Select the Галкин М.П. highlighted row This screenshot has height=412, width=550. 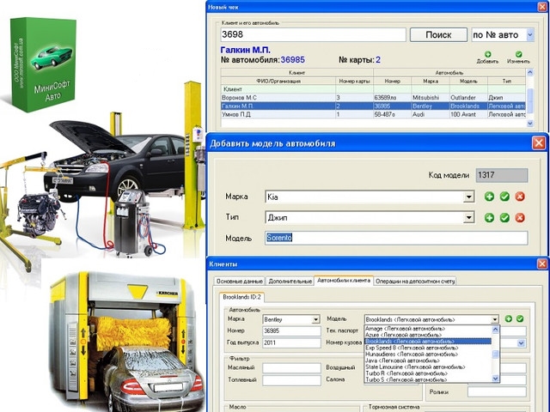pos(373,106)
